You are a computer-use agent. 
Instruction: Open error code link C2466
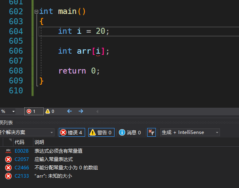tap(21, 168)
